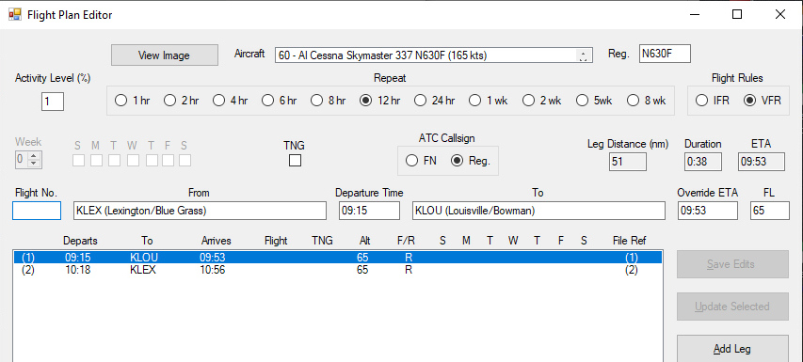Click the To airport field KLOU
Screen dimensions: 803x362
tap(538, 211)
